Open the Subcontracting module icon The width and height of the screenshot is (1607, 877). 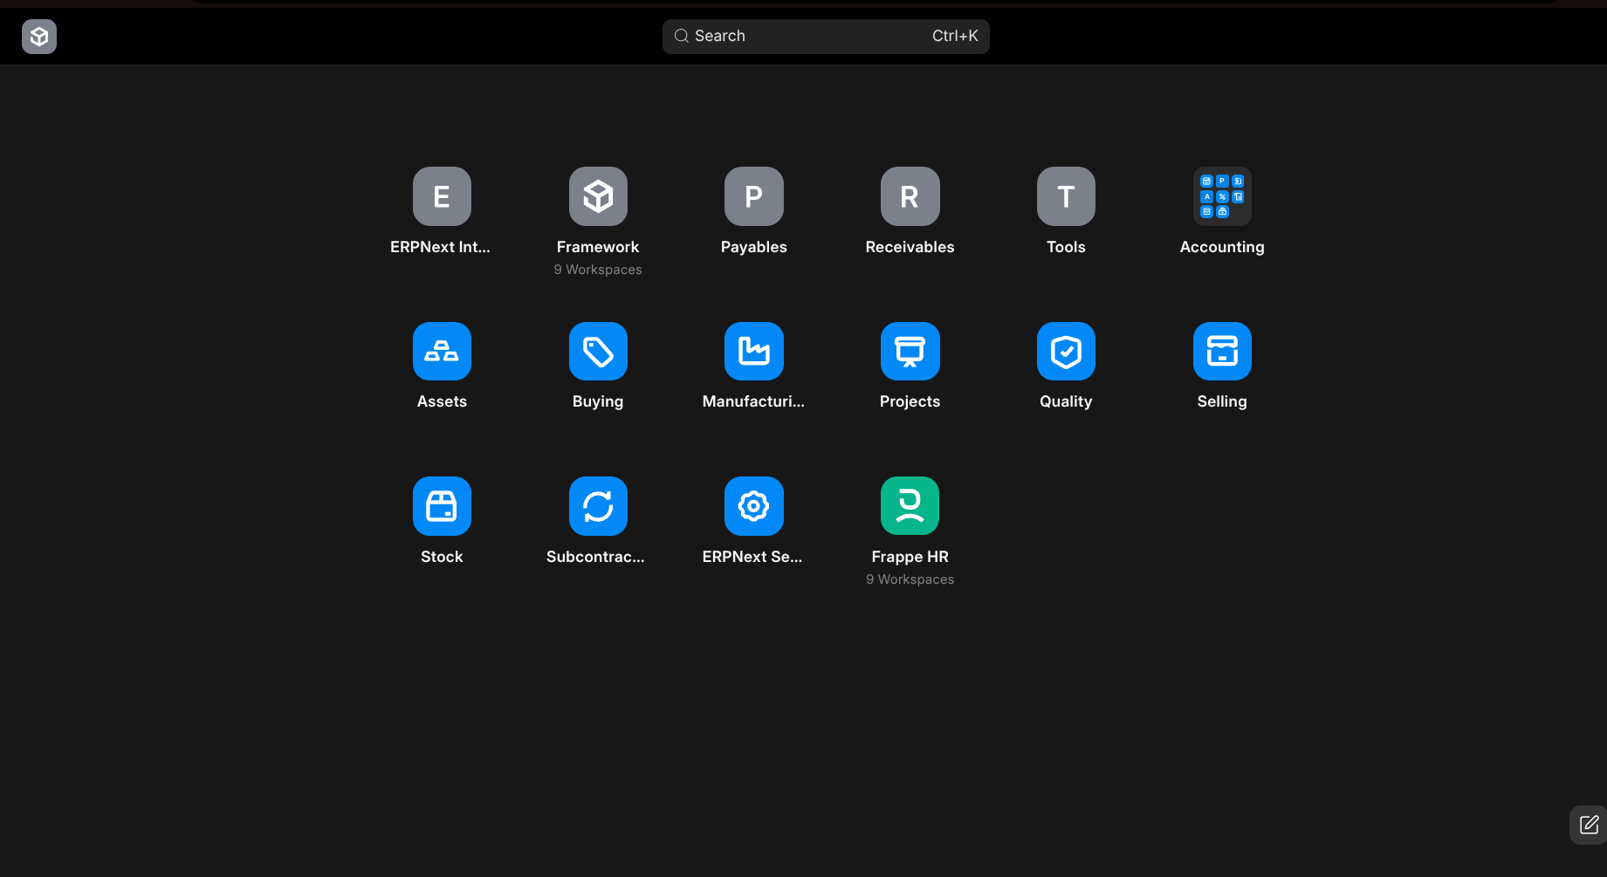598,506
